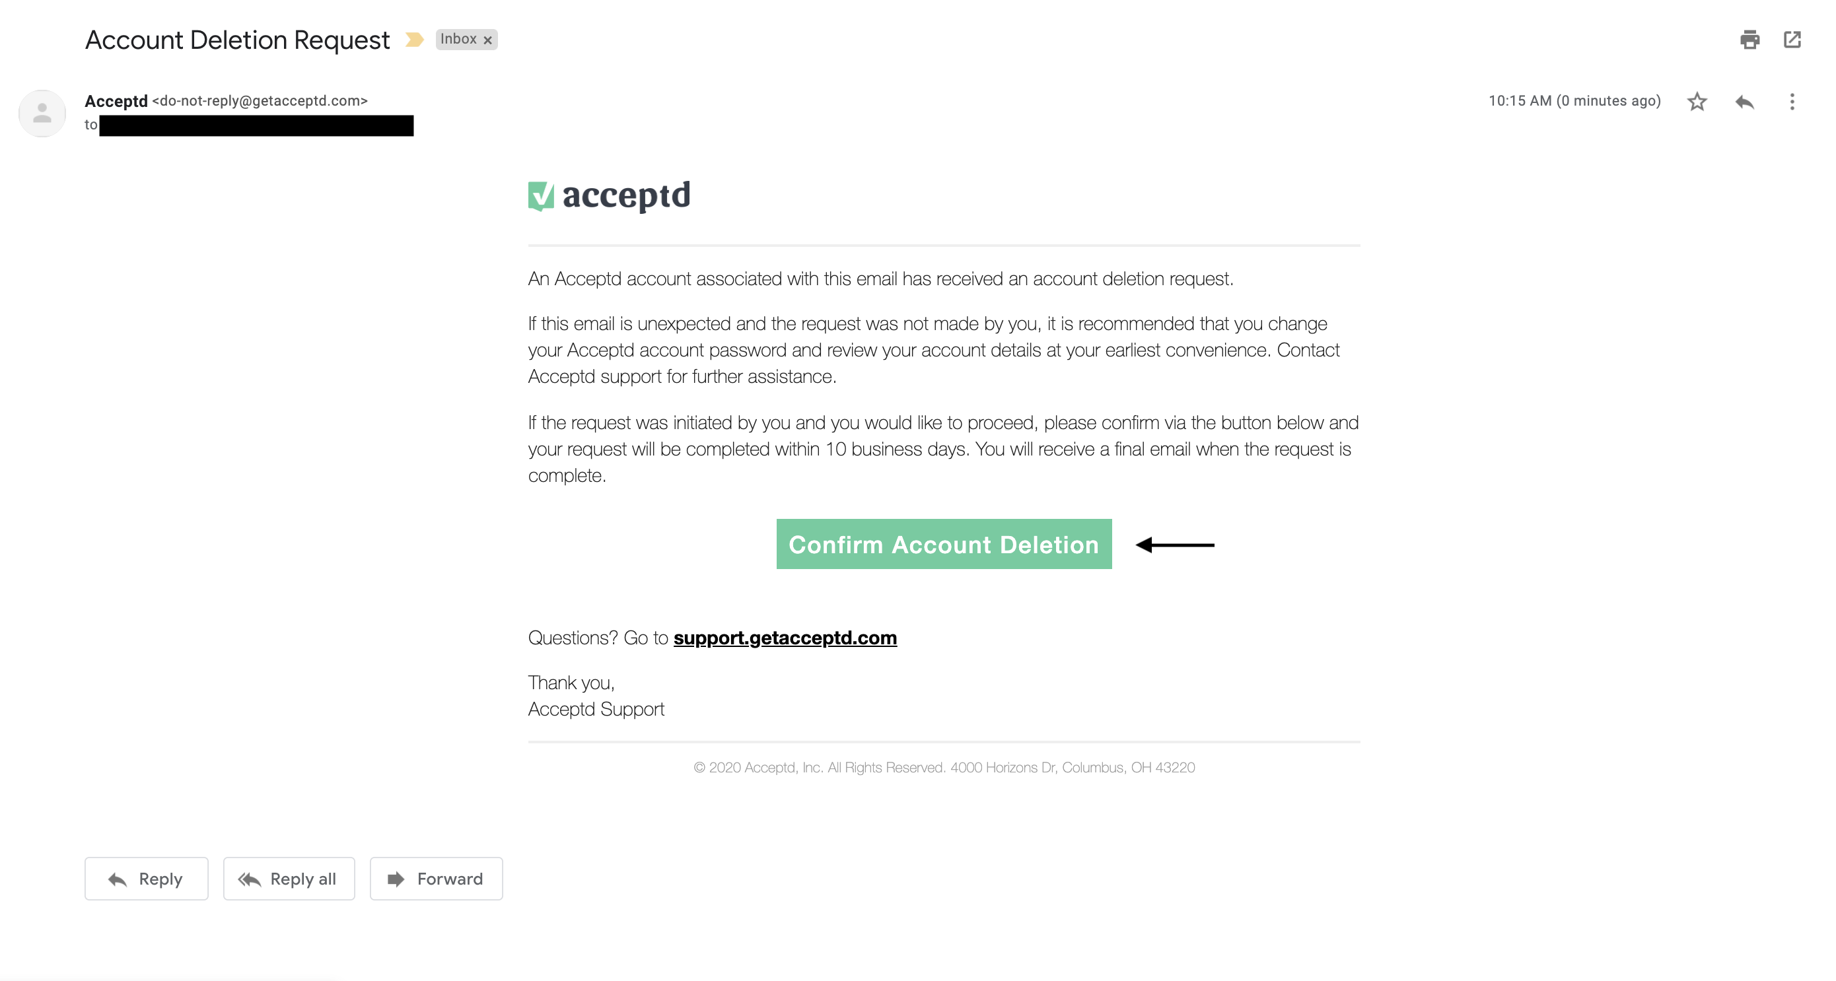The image size is (1836, 981).
Task: Click the star/favorite icon on email
Action: [x=1697, y=101]
